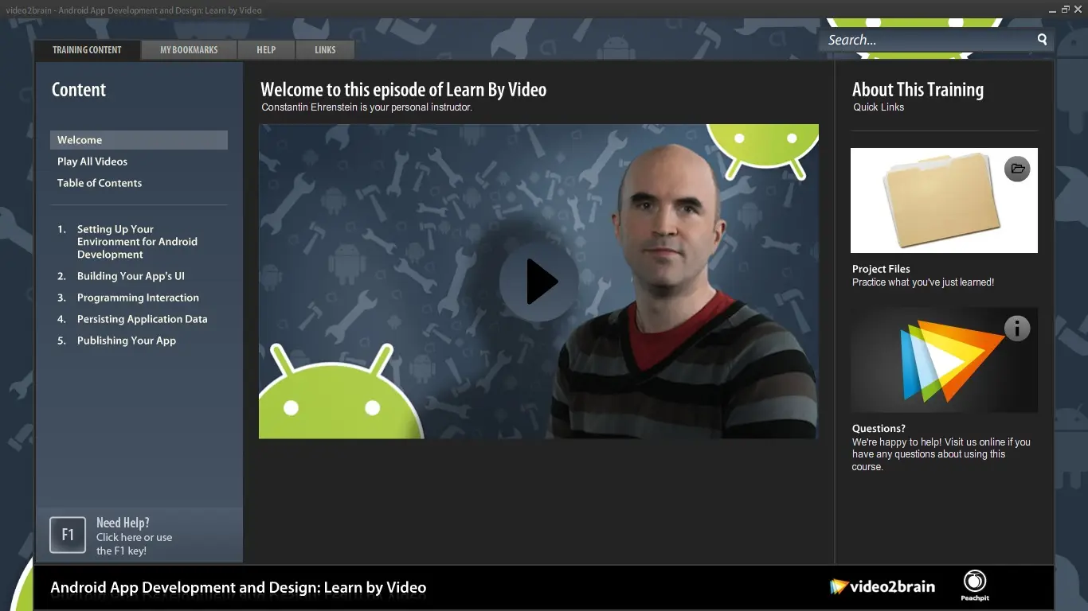This screenshot has height=611, width=1088.
Task: Click the video2brain logo in footer
Action: [883, 587]
